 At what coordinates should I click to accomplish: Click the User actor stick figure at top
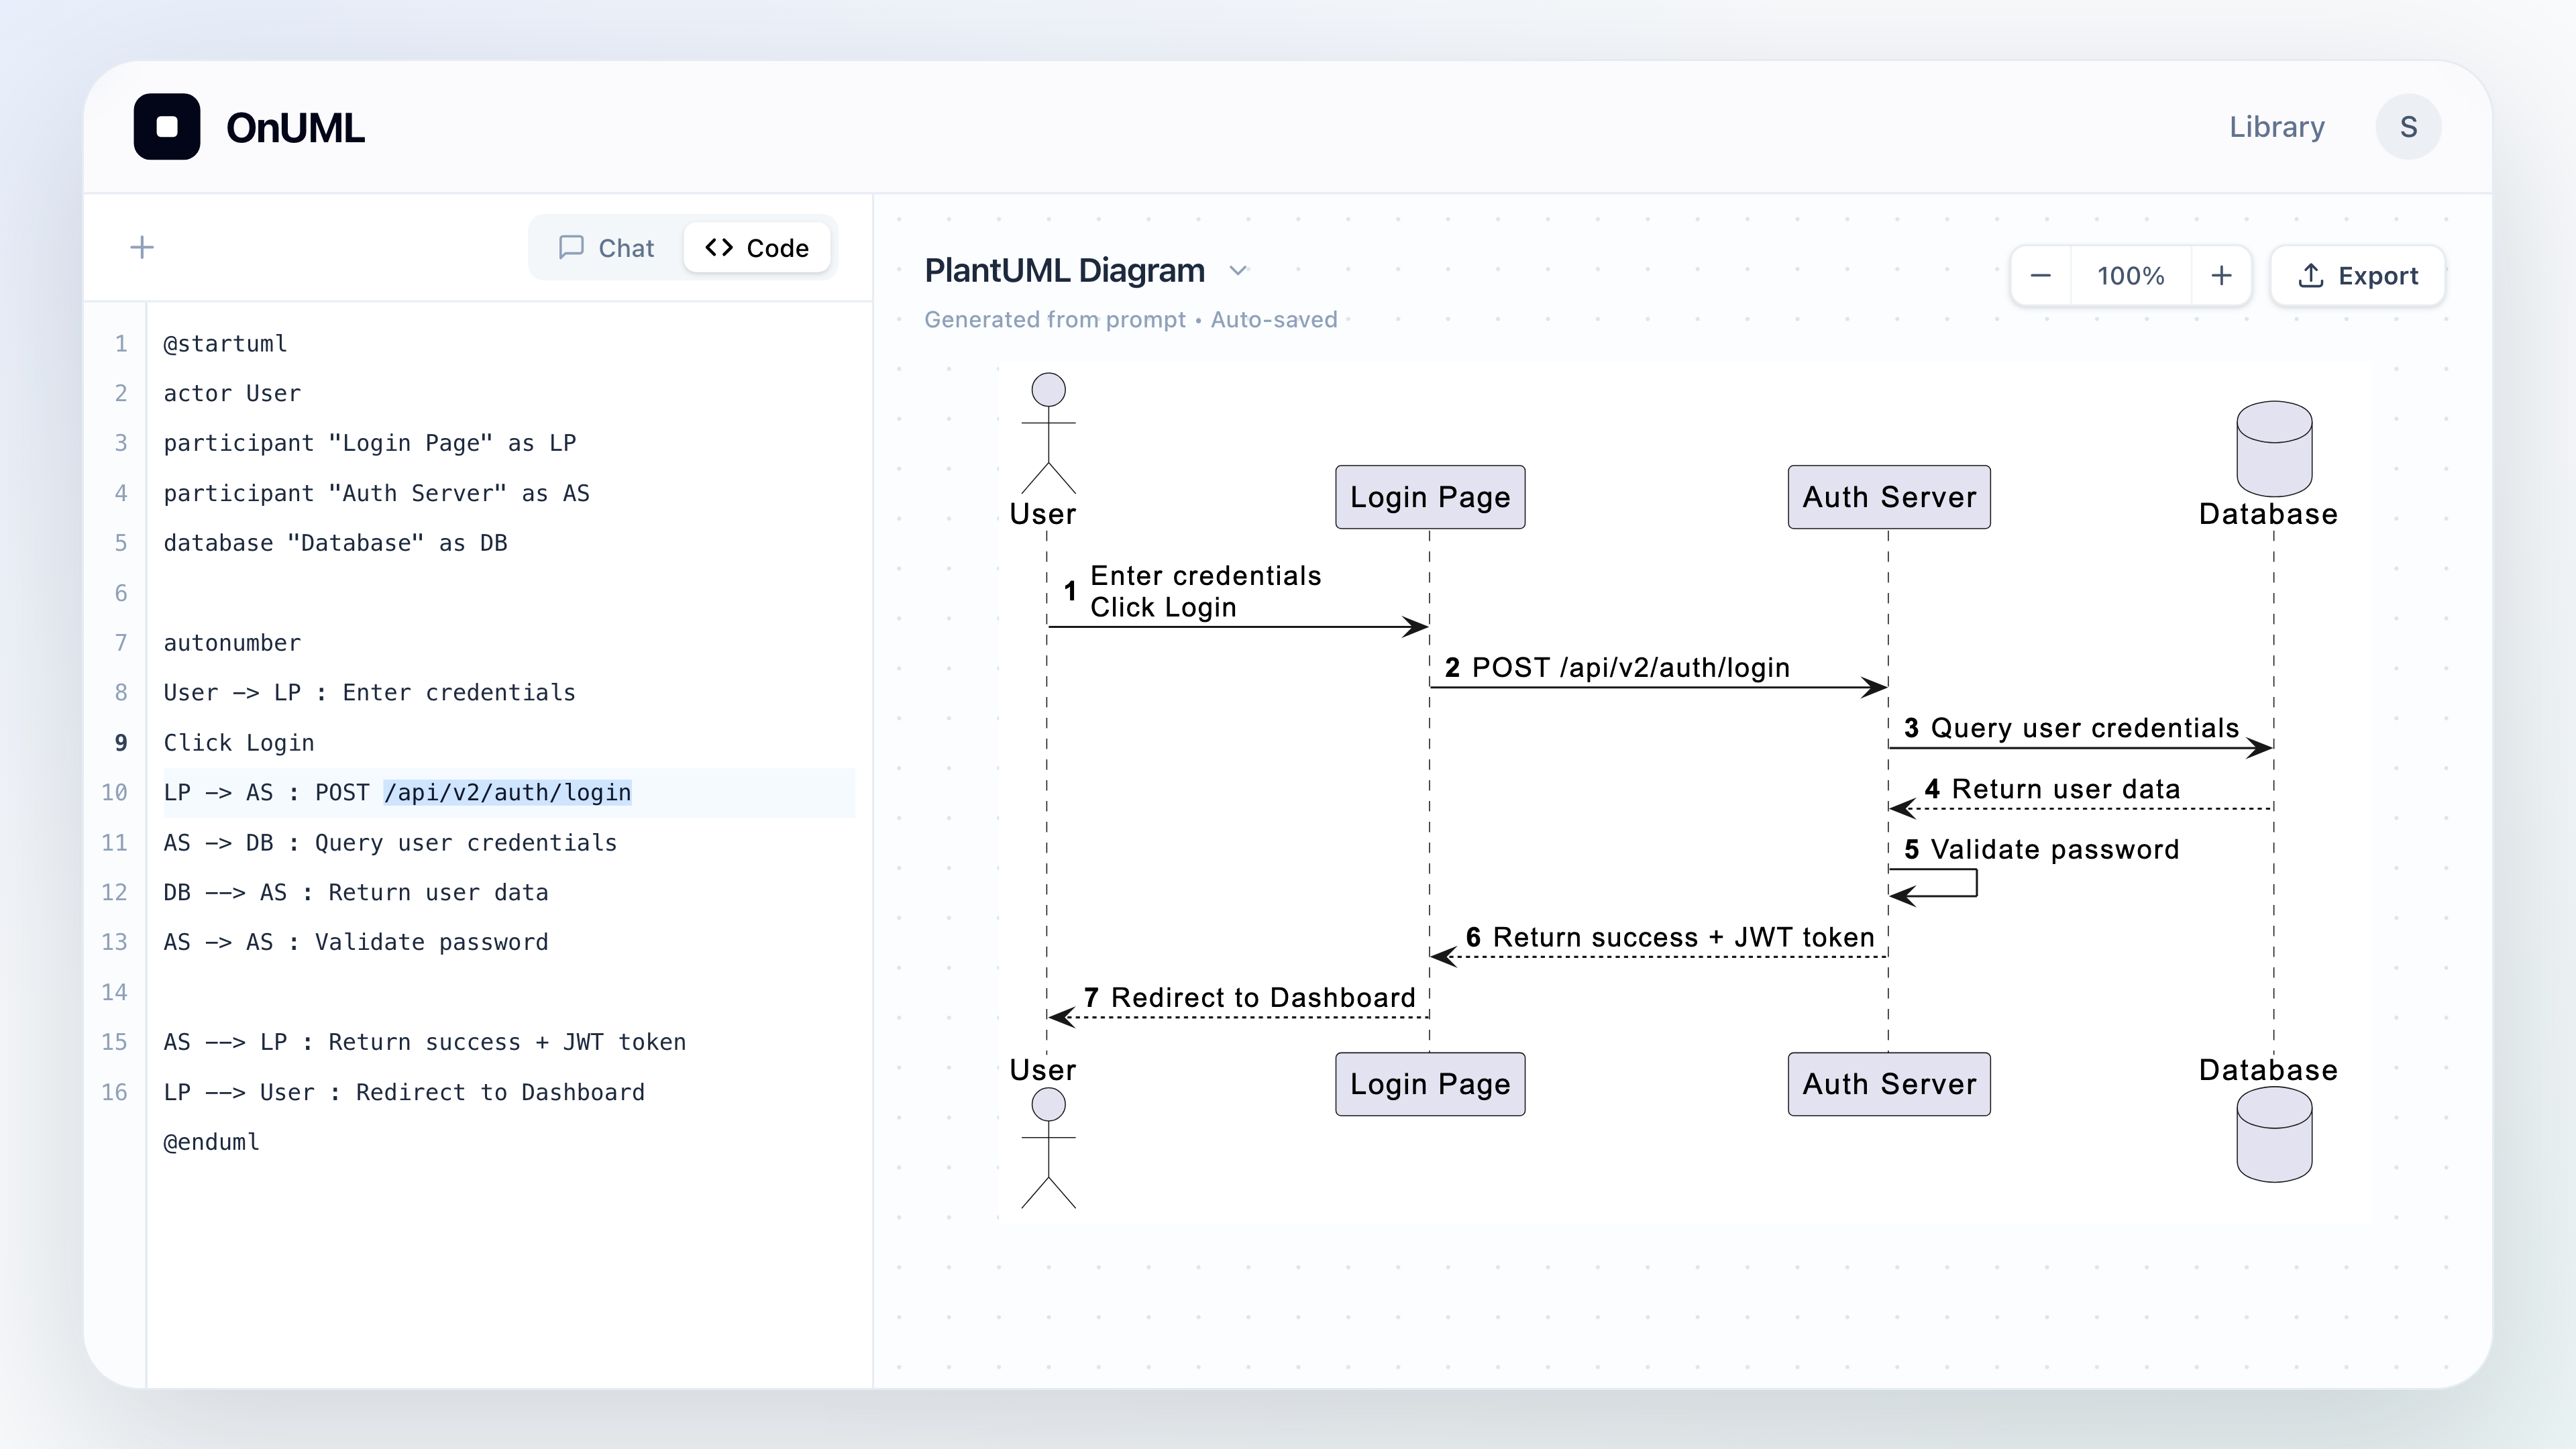(1048, 433)
